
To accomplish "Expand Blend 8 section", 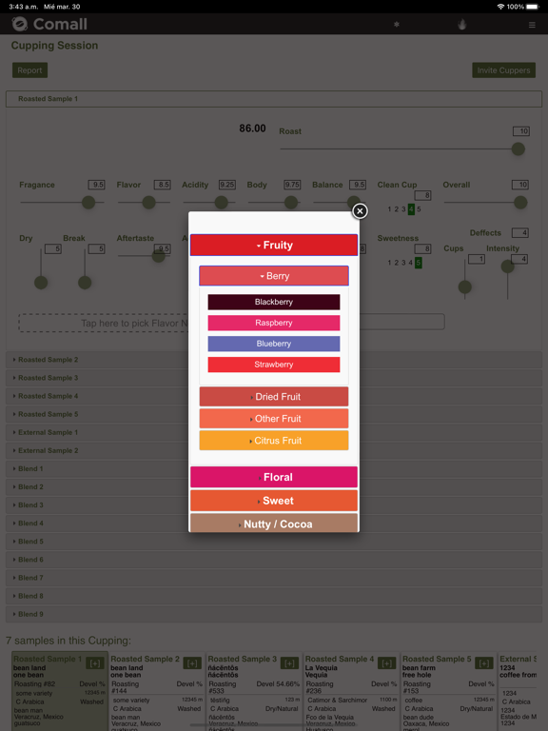I will (x=274, y=596).
